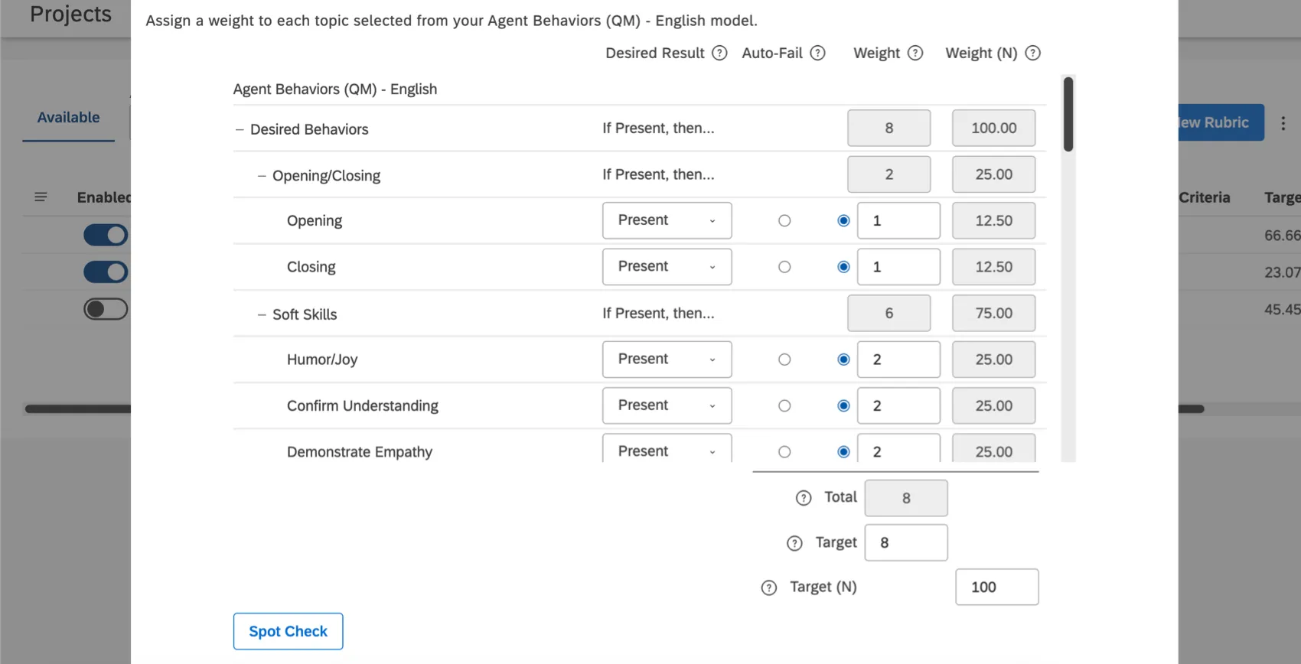Viewport: 1301px width, 664px height.
Task: Select Auto-Fail radio for Opening
Action: pos(784,221)
